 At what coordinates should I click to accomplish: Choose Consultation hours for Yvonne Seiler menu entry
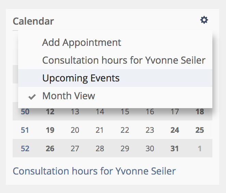tap(124, 61)
